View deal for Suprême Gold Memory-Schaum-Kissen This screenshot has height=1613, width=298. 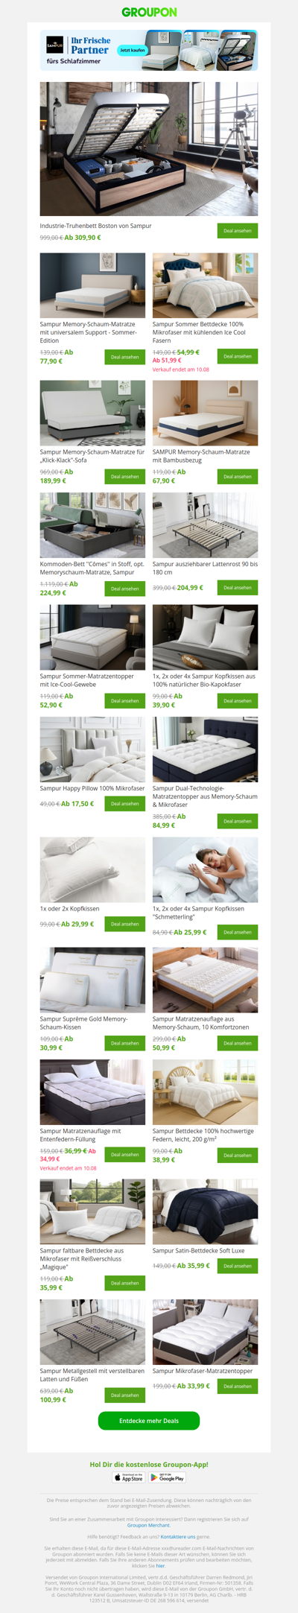(125, 1043)
